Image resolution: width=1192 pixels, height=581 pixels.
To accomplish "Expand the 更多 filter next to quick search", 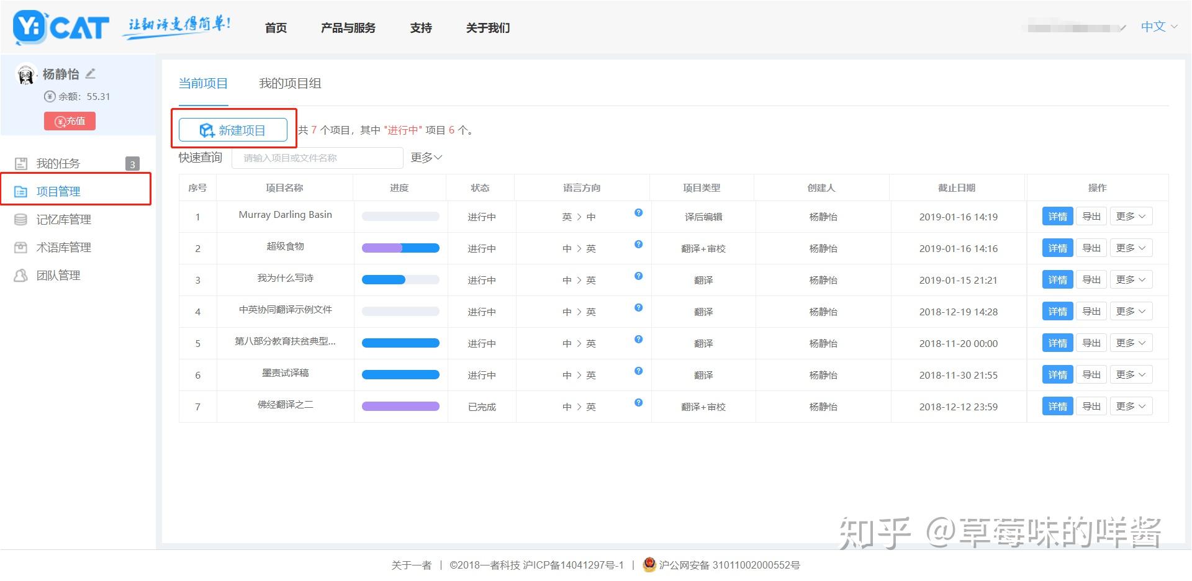I will point(426,158).
